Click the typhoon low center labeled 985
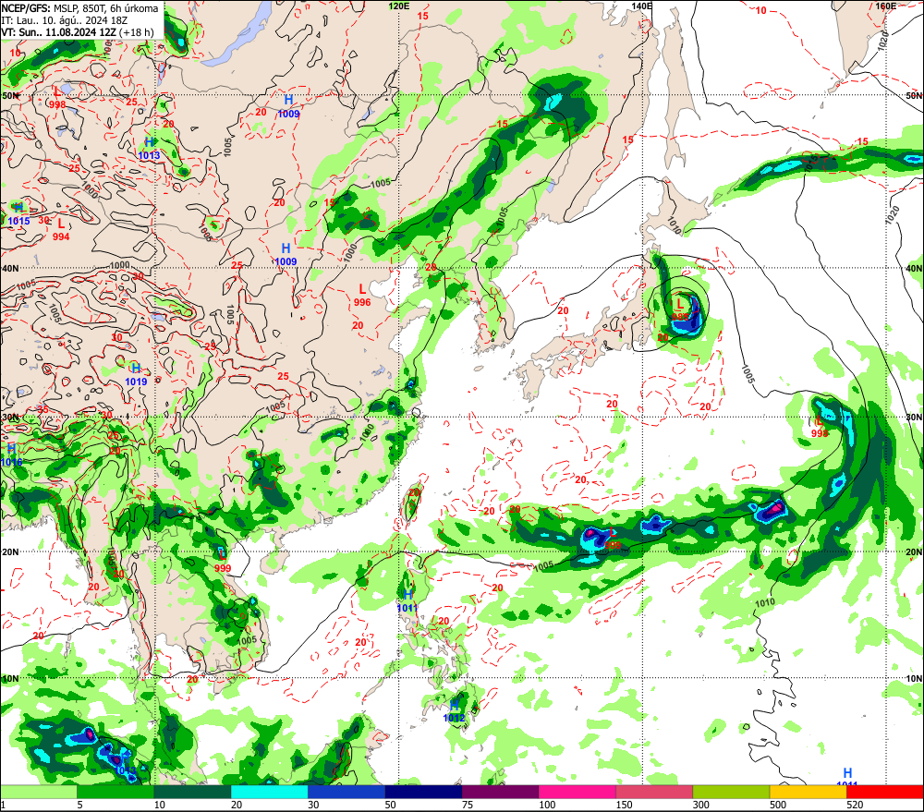The image size is (924, 812). click(679, 310)
